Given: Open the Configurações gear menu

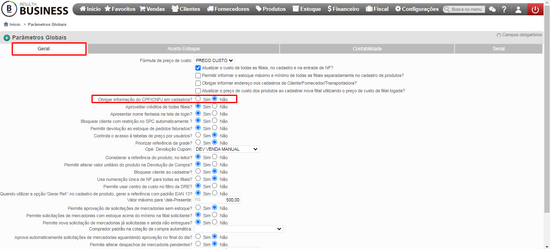Looking at the screenshot, I should [x=417, y=9].
